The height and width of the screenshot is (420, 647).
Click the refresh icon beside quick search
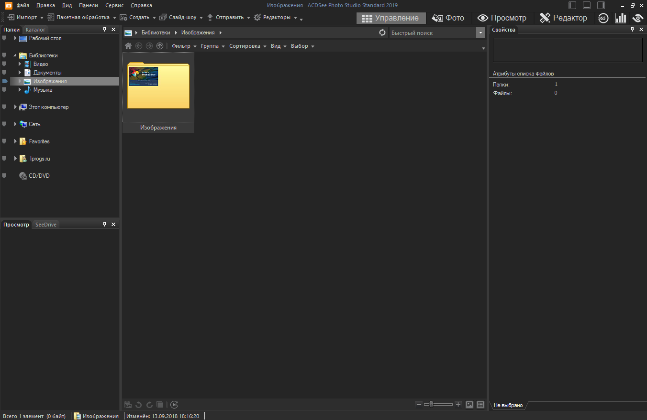tap(382, 33)
